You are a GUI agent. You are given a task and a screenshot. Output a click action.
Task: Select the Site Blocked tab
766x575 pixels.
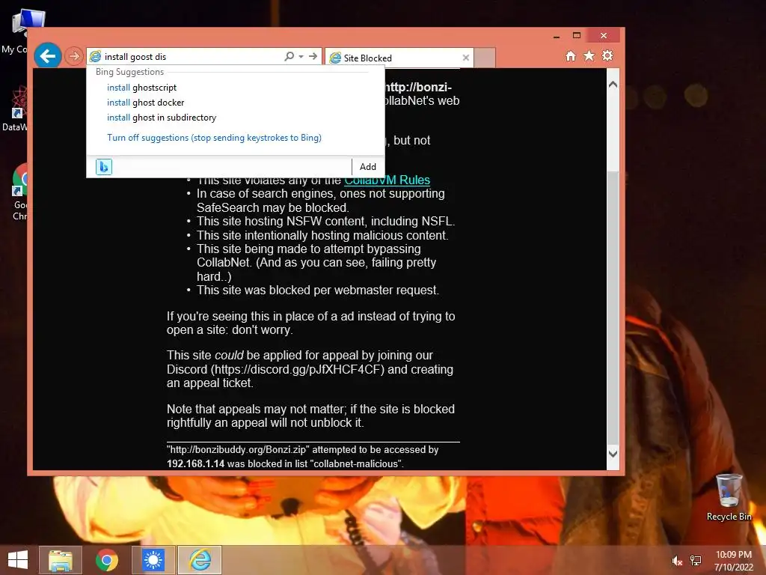(398, 58)
